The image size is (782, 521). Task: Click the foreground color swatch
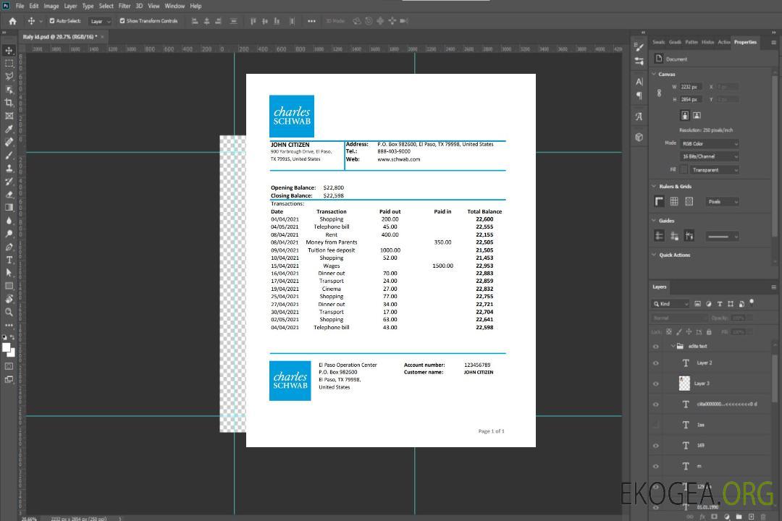tap(7, 348)
